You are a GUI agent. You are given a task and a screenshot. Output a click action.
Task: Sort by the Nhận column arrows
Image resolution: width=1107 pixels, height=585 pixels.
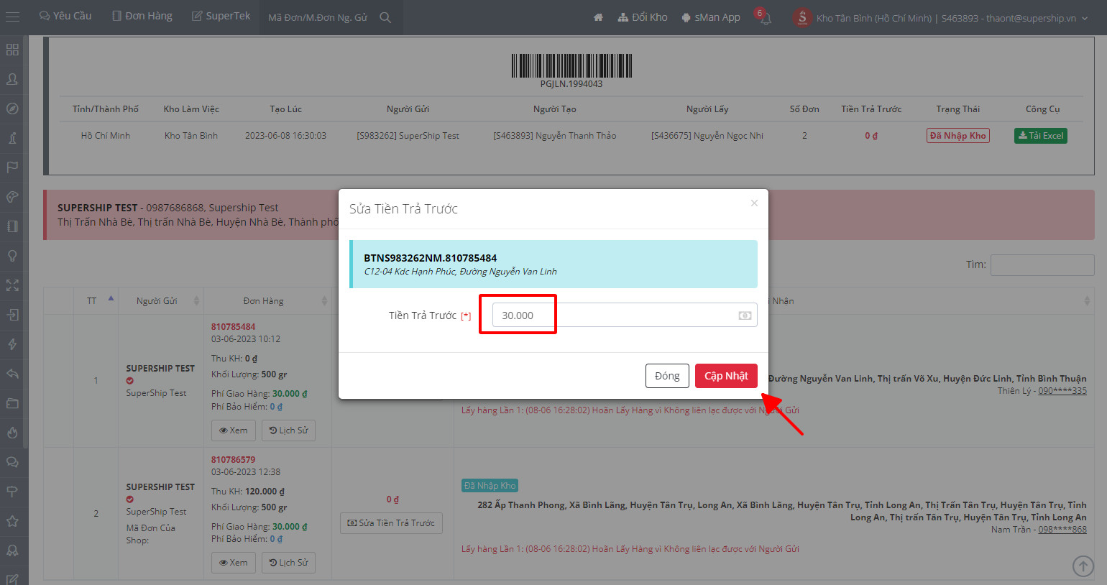(1087, 301)
